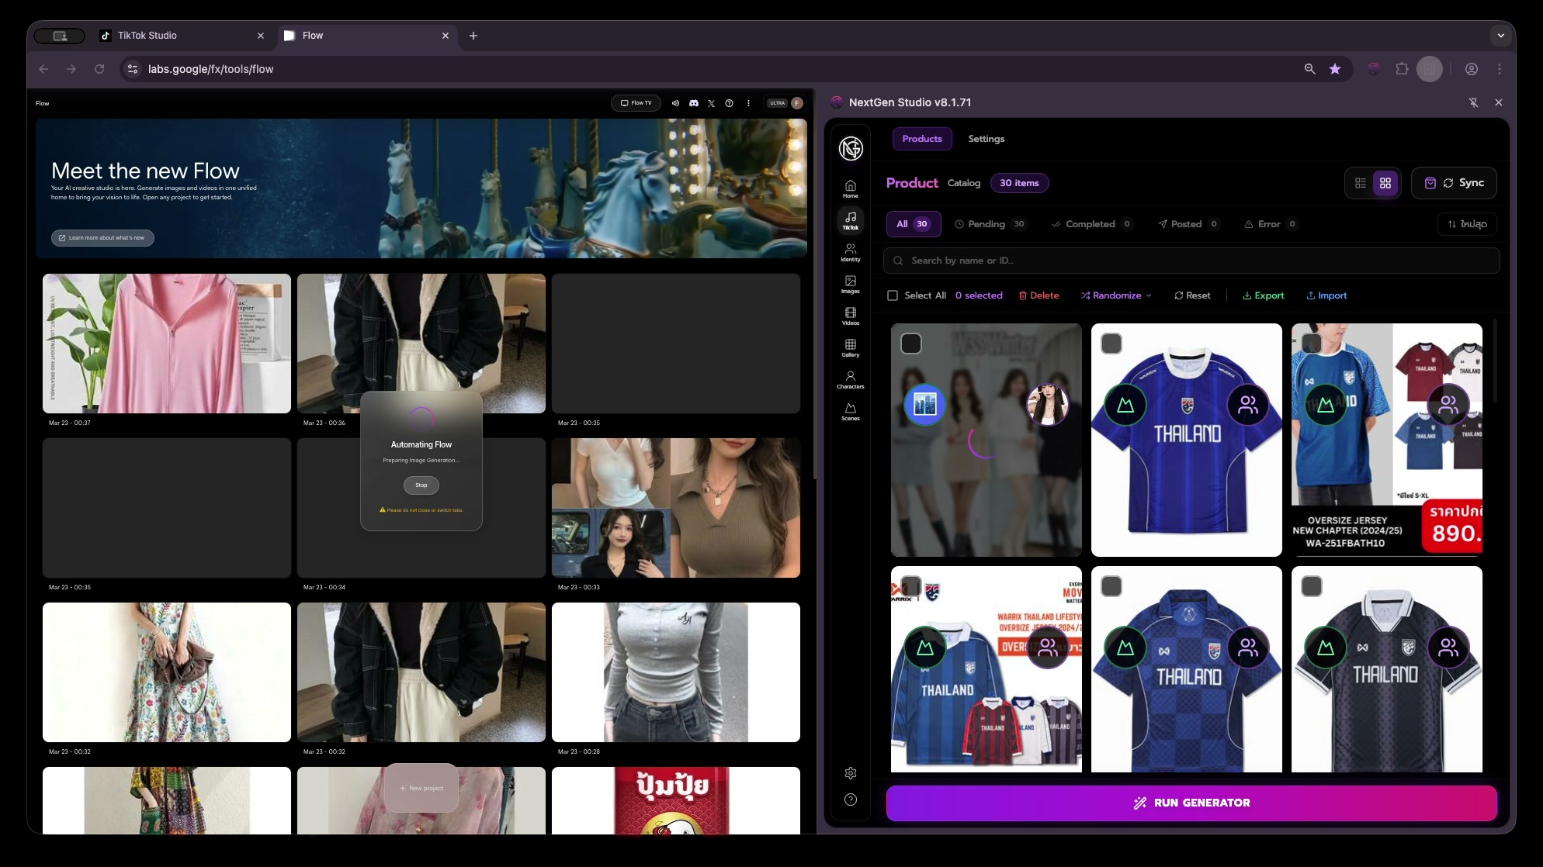Open the Chrome extensions puzzle icon
The image size is (1543, 867).
(x=1402, y=69)
